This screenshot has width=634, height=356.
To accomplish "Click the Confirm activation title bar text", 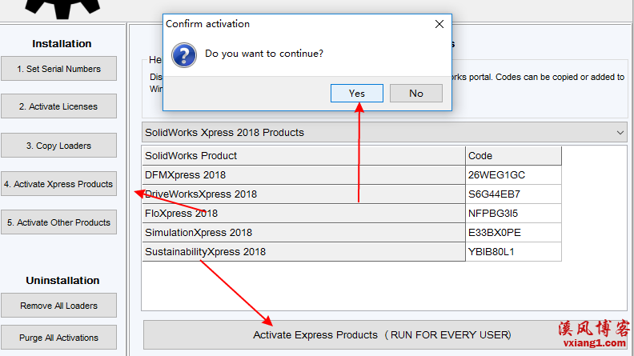I will coord(208,24).
